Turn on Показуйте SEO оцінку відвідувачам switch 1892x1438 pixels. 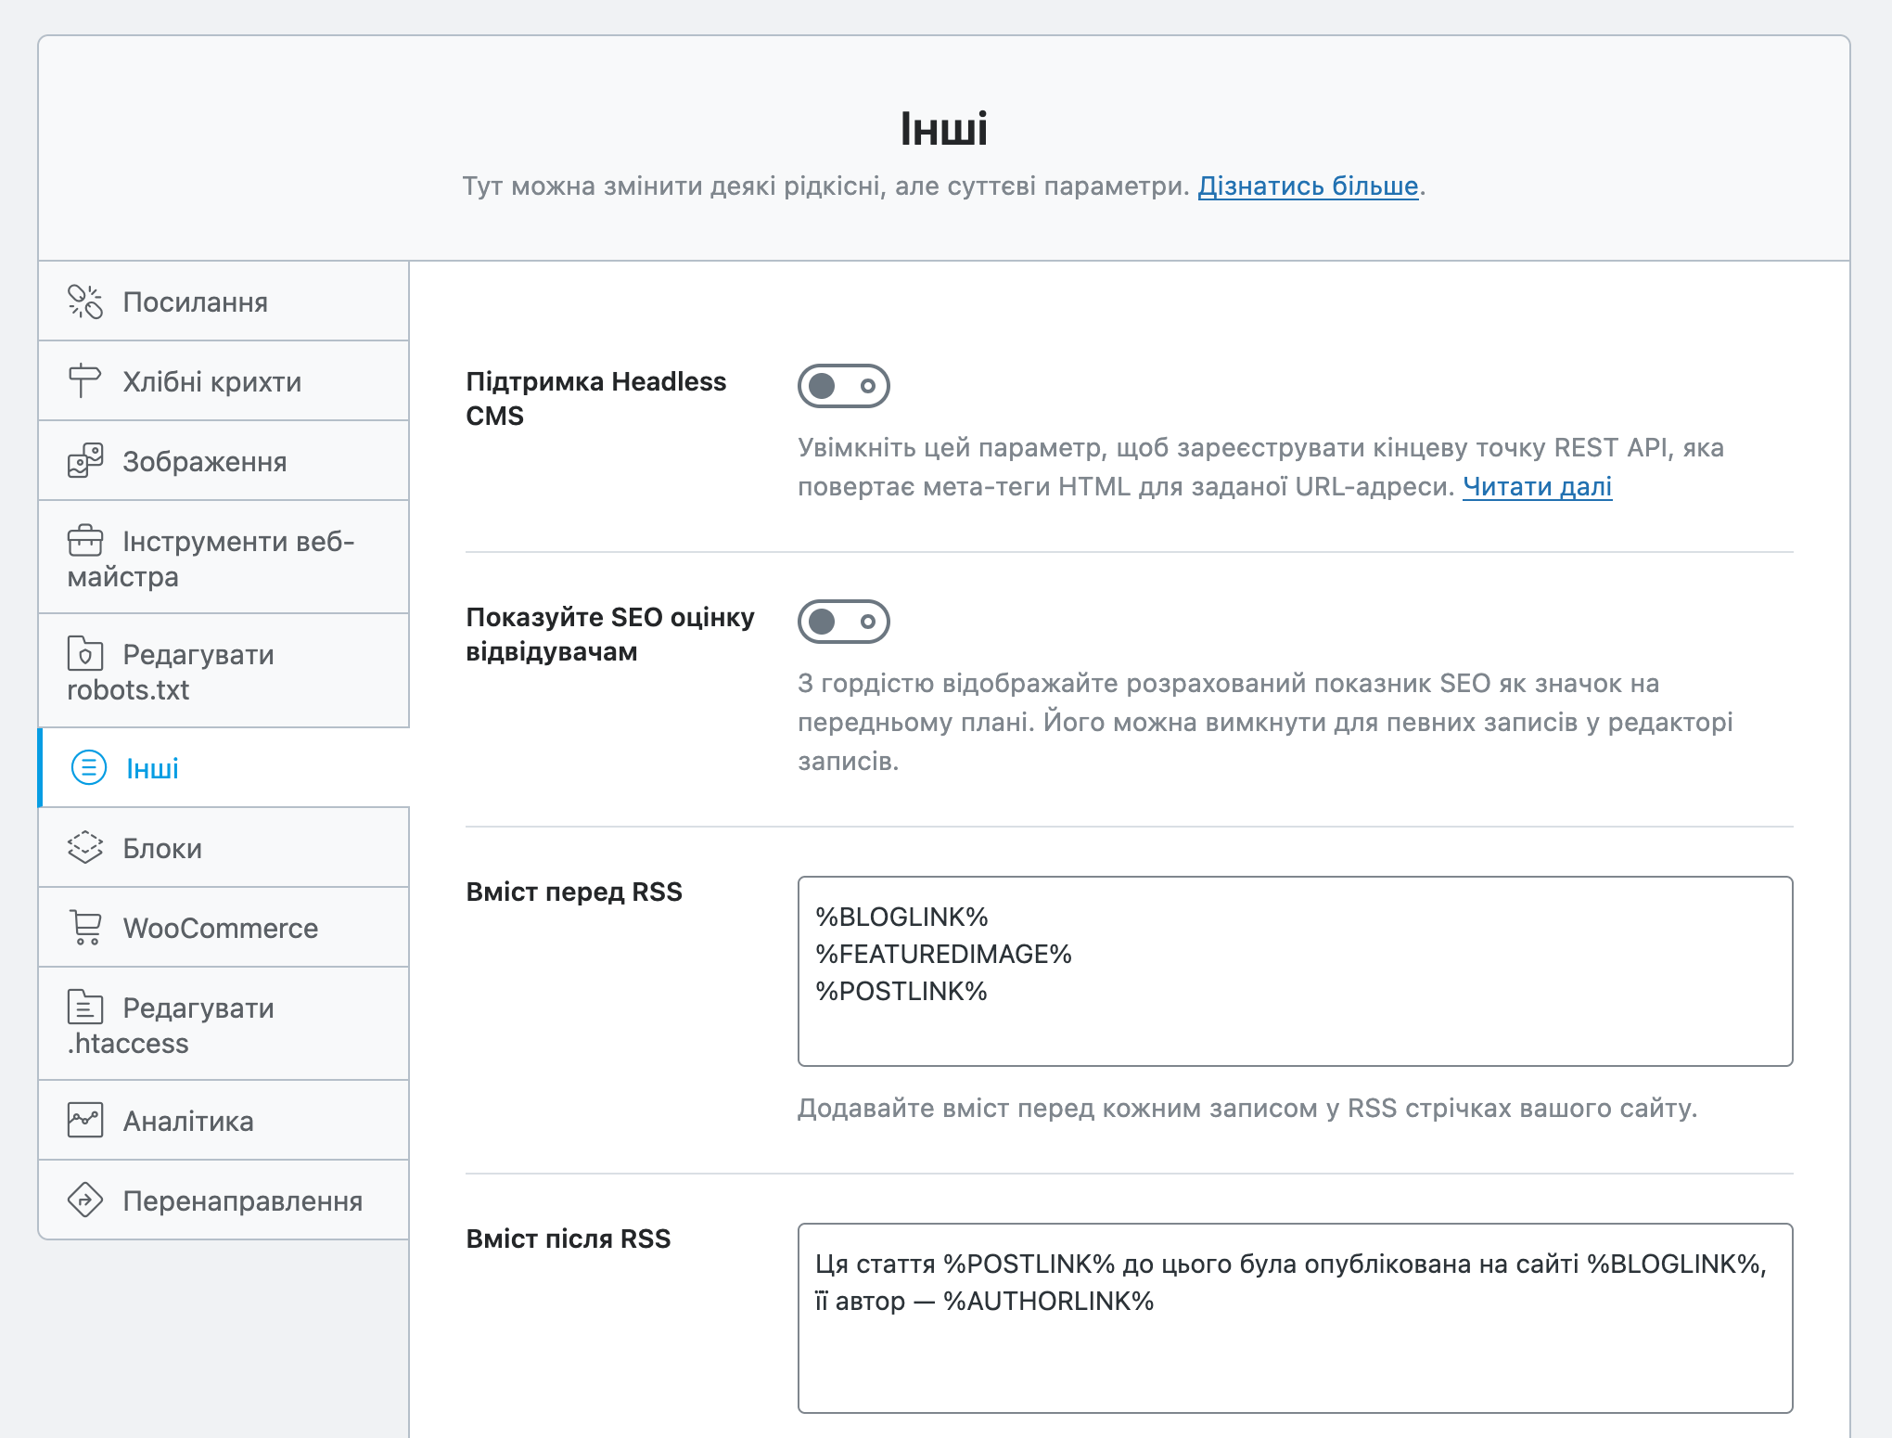pyautogui.click(x=844, y=622)
